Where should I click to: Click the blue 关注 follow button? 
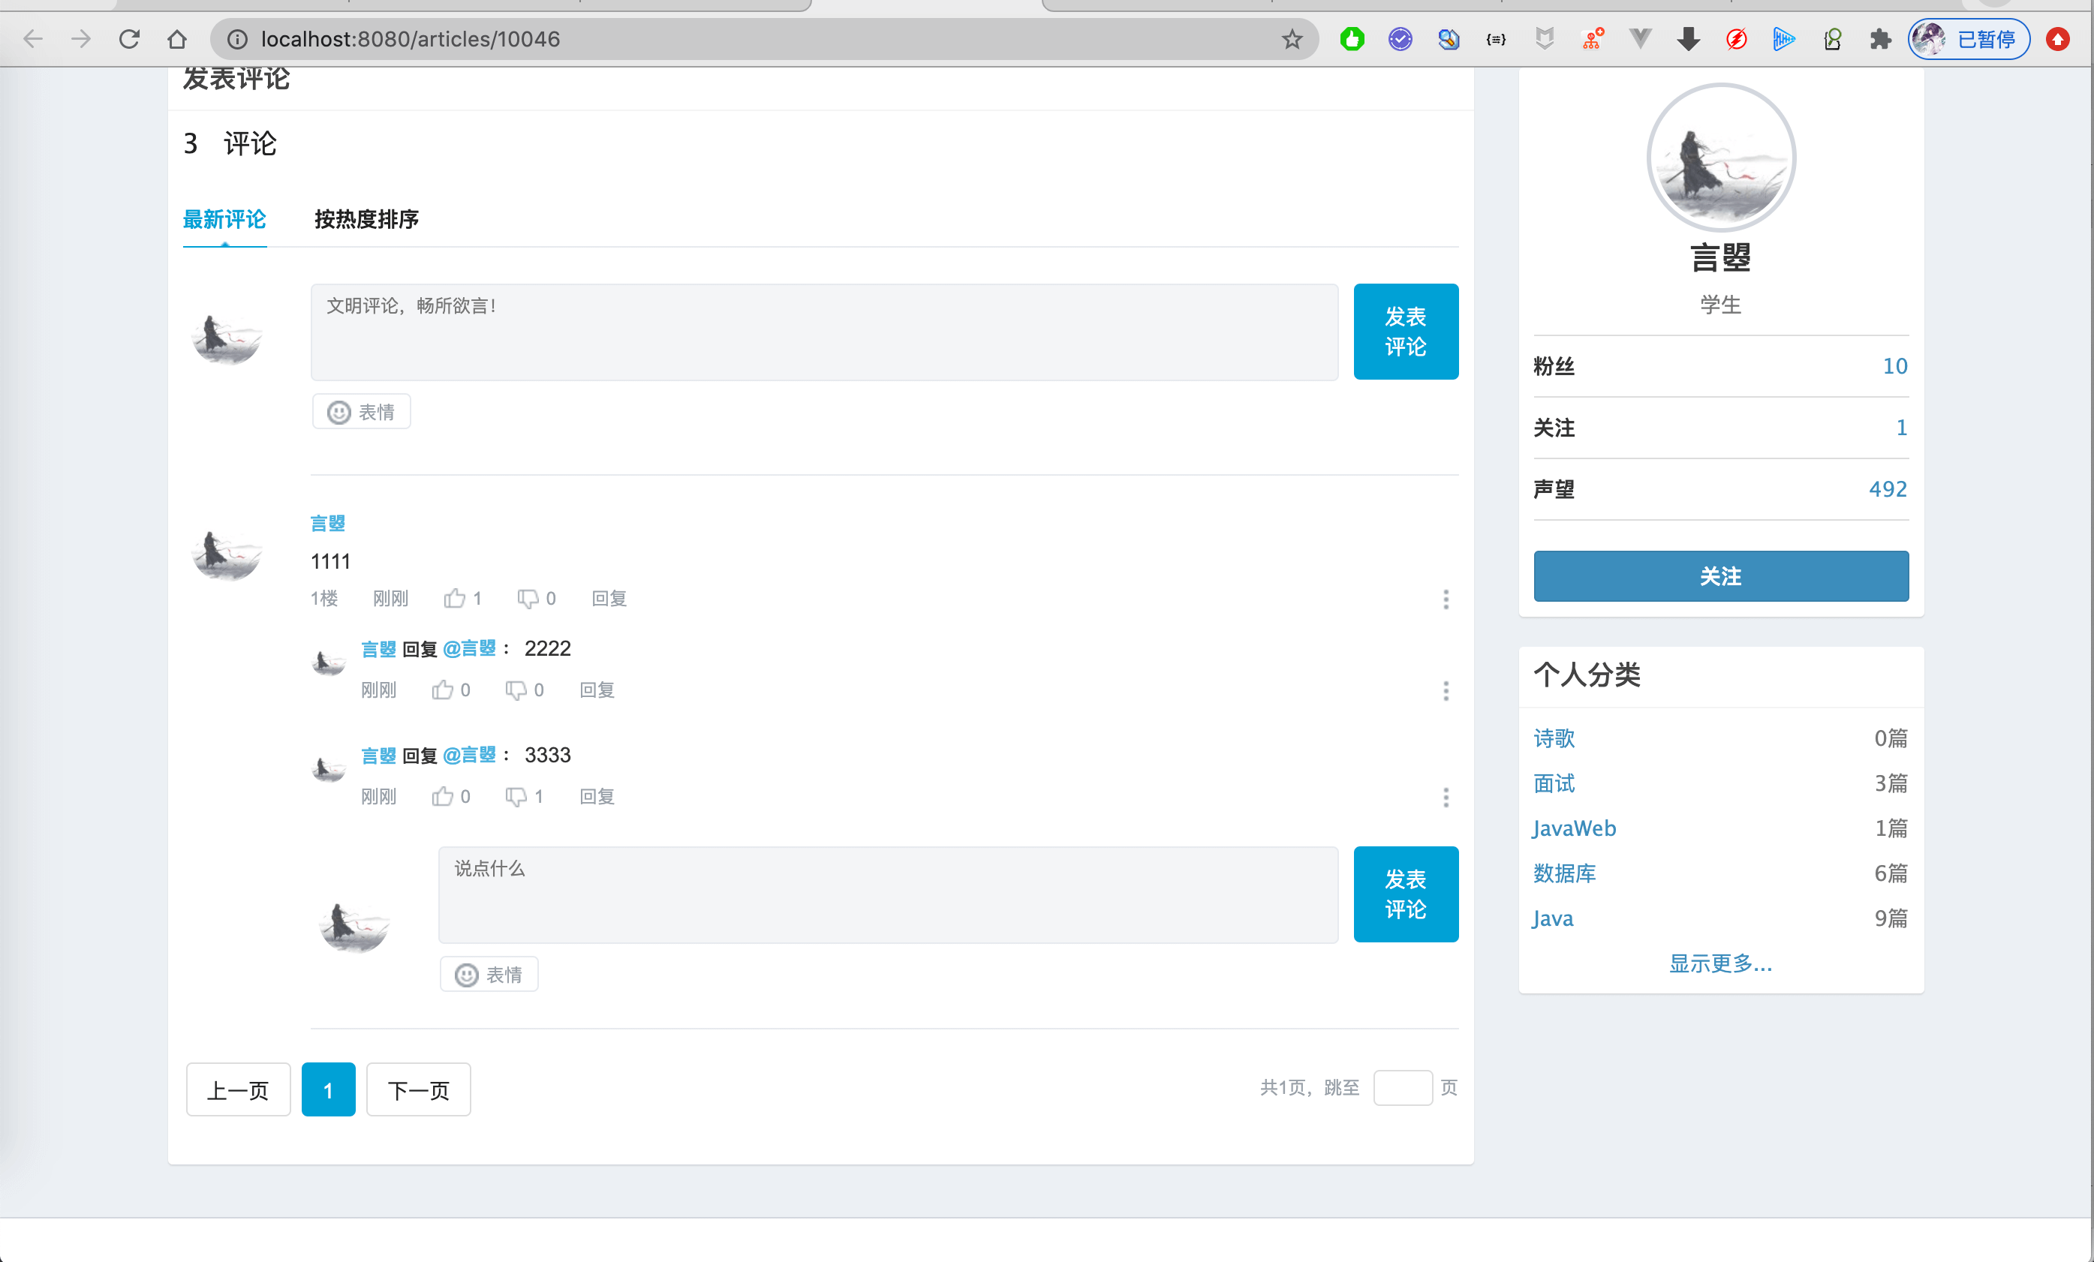point(1720,576)
